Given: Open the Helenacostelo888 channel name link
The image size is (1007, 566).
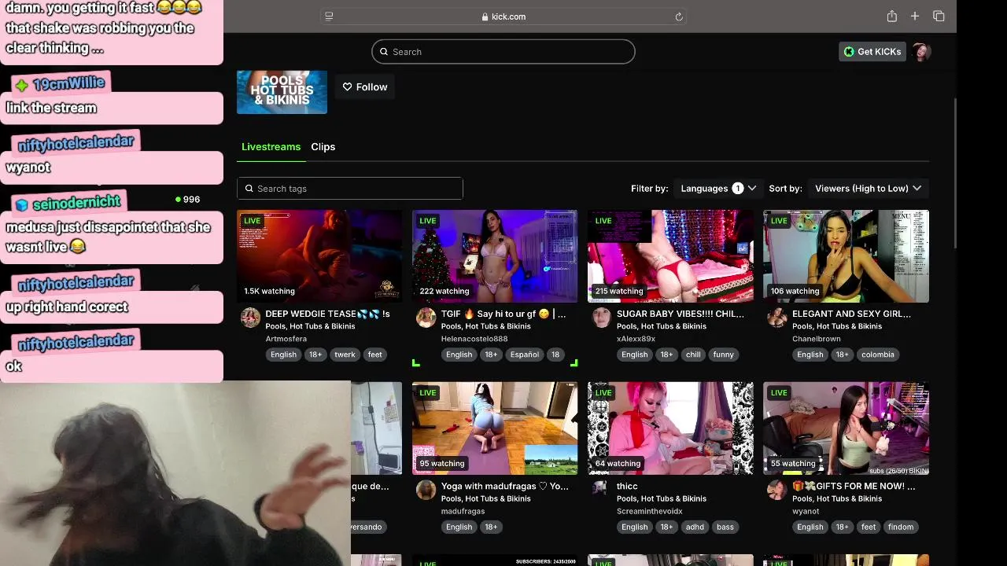Looking at the screenshot, I should tap(474, 339).
